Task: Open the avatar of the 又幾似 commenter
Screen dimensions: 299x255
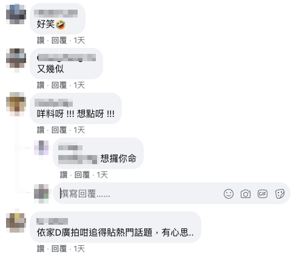Action: [16, 58]
